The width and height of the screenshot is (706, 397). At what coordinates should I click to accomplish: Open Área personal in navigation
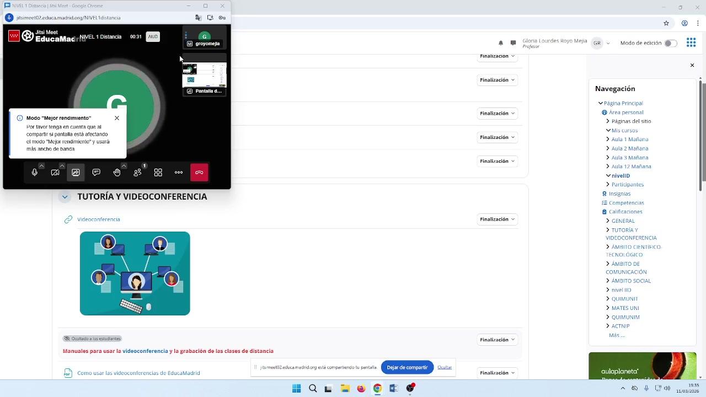(626, 112)
